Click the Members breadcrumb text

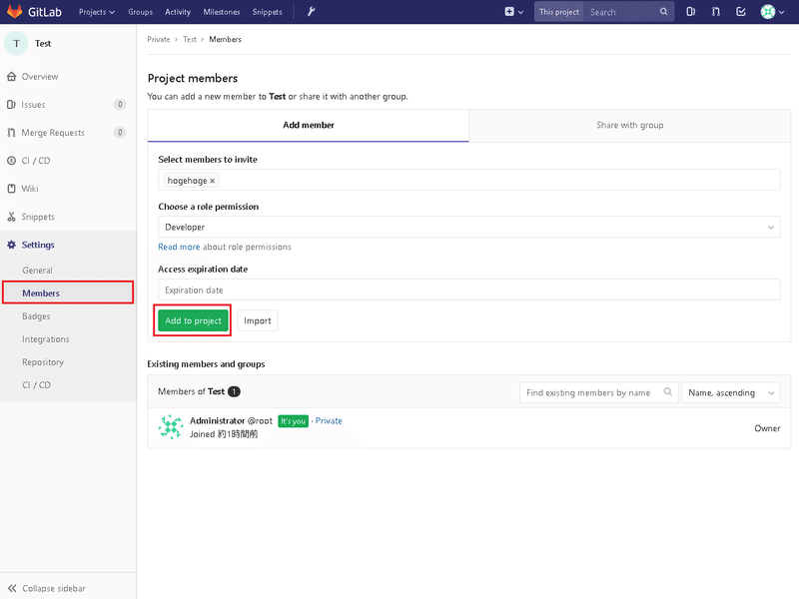click(226, 39)
